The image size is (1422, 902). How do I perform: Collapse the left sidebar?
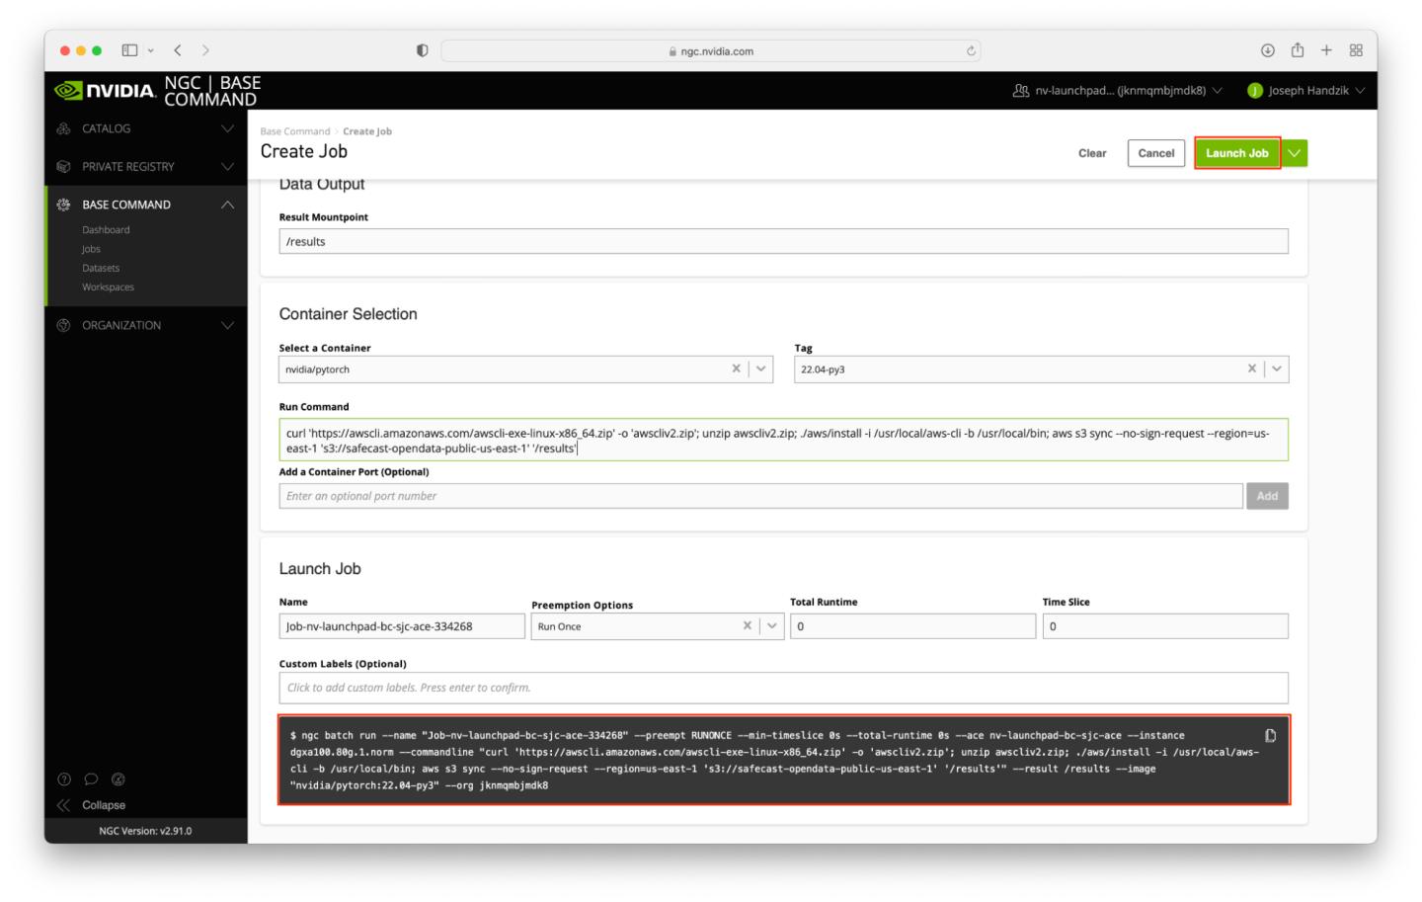[x=92, y=805]
